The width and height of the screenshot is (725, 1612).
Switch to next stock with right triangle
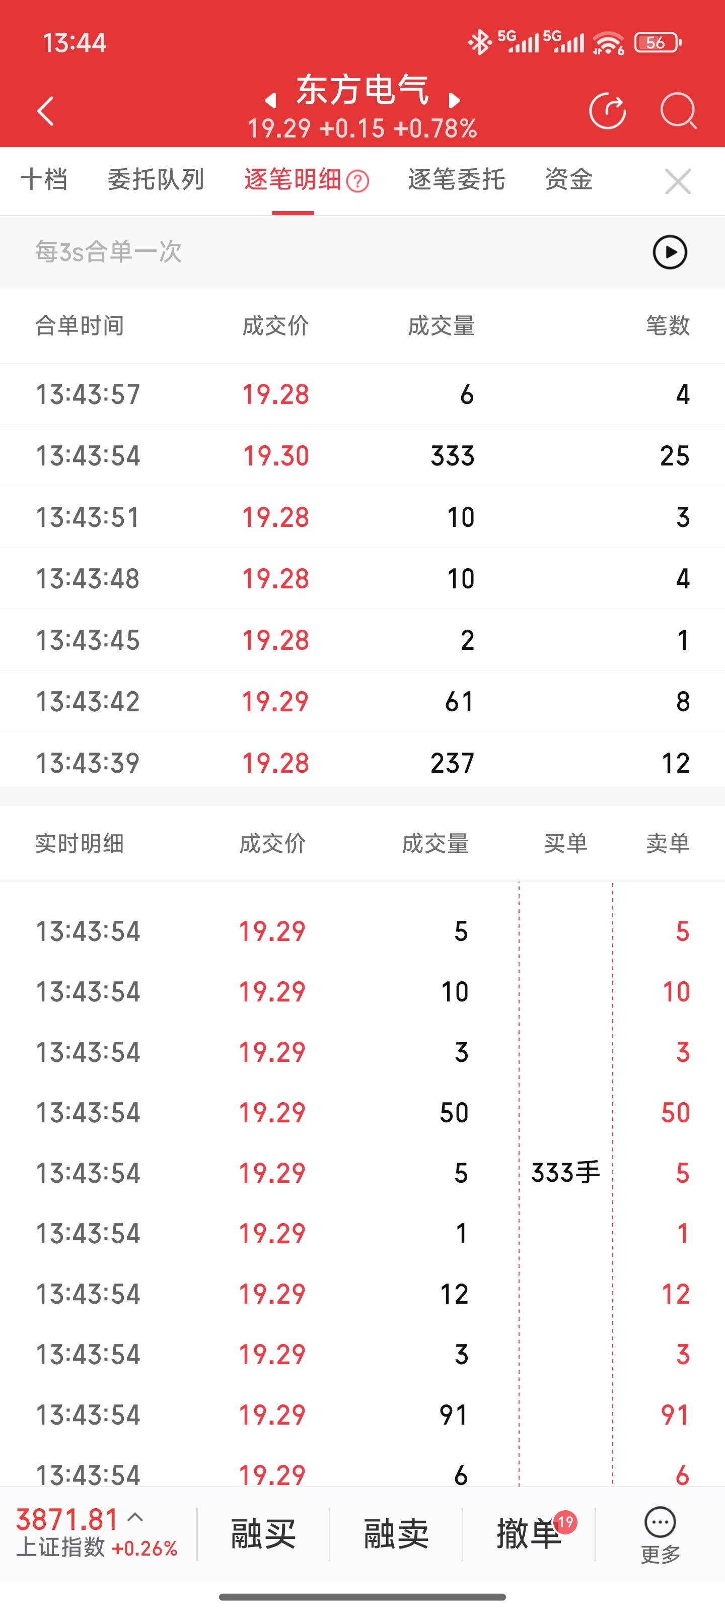(455, 100)
